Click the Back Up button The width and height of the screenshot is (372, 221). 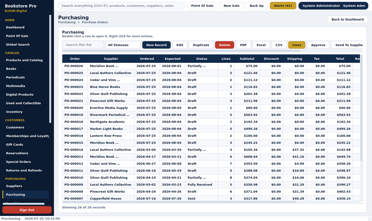[256, 6]
